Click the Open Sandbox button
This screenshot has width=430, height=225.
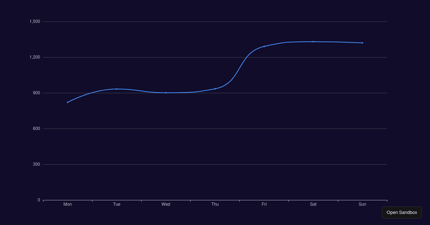[x=402, y=212]
